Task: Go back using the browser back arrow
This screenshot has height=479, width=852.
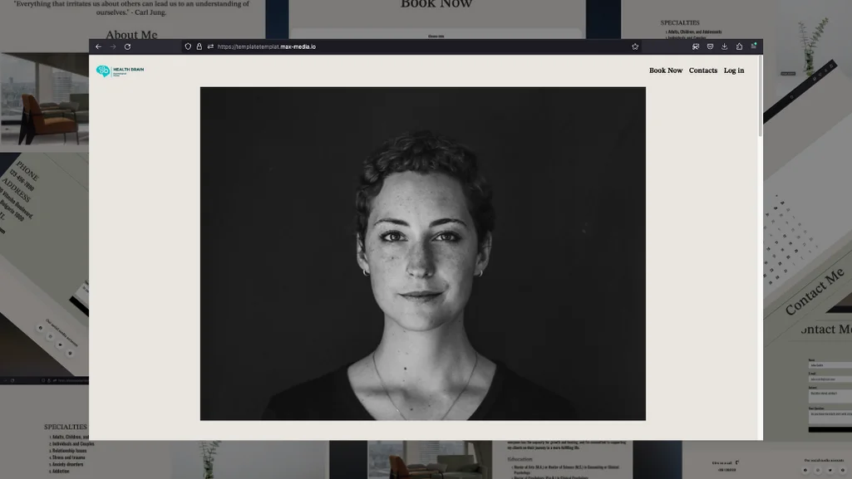Action: (x=98, y=46)
